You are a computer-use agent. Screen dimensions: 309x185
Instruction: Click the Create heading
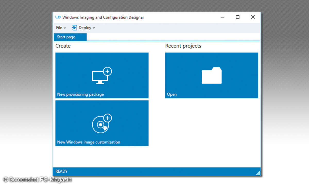[x=63, y=46]
